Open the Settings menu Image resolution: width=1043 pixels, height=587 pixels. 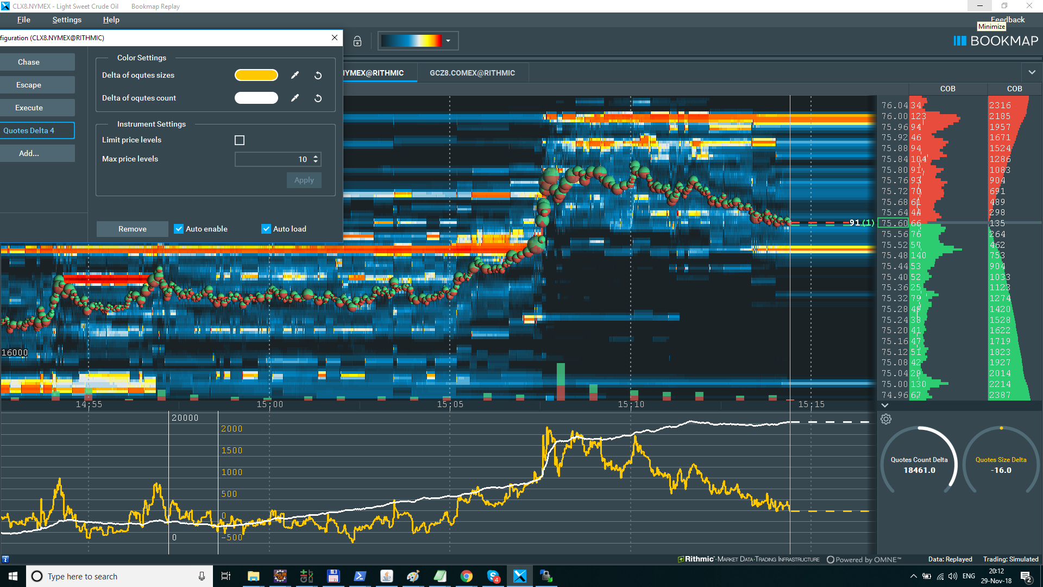coord(67,20)
